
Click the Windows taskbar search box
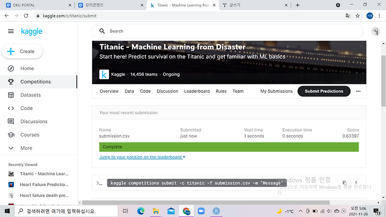click(66, 211)
